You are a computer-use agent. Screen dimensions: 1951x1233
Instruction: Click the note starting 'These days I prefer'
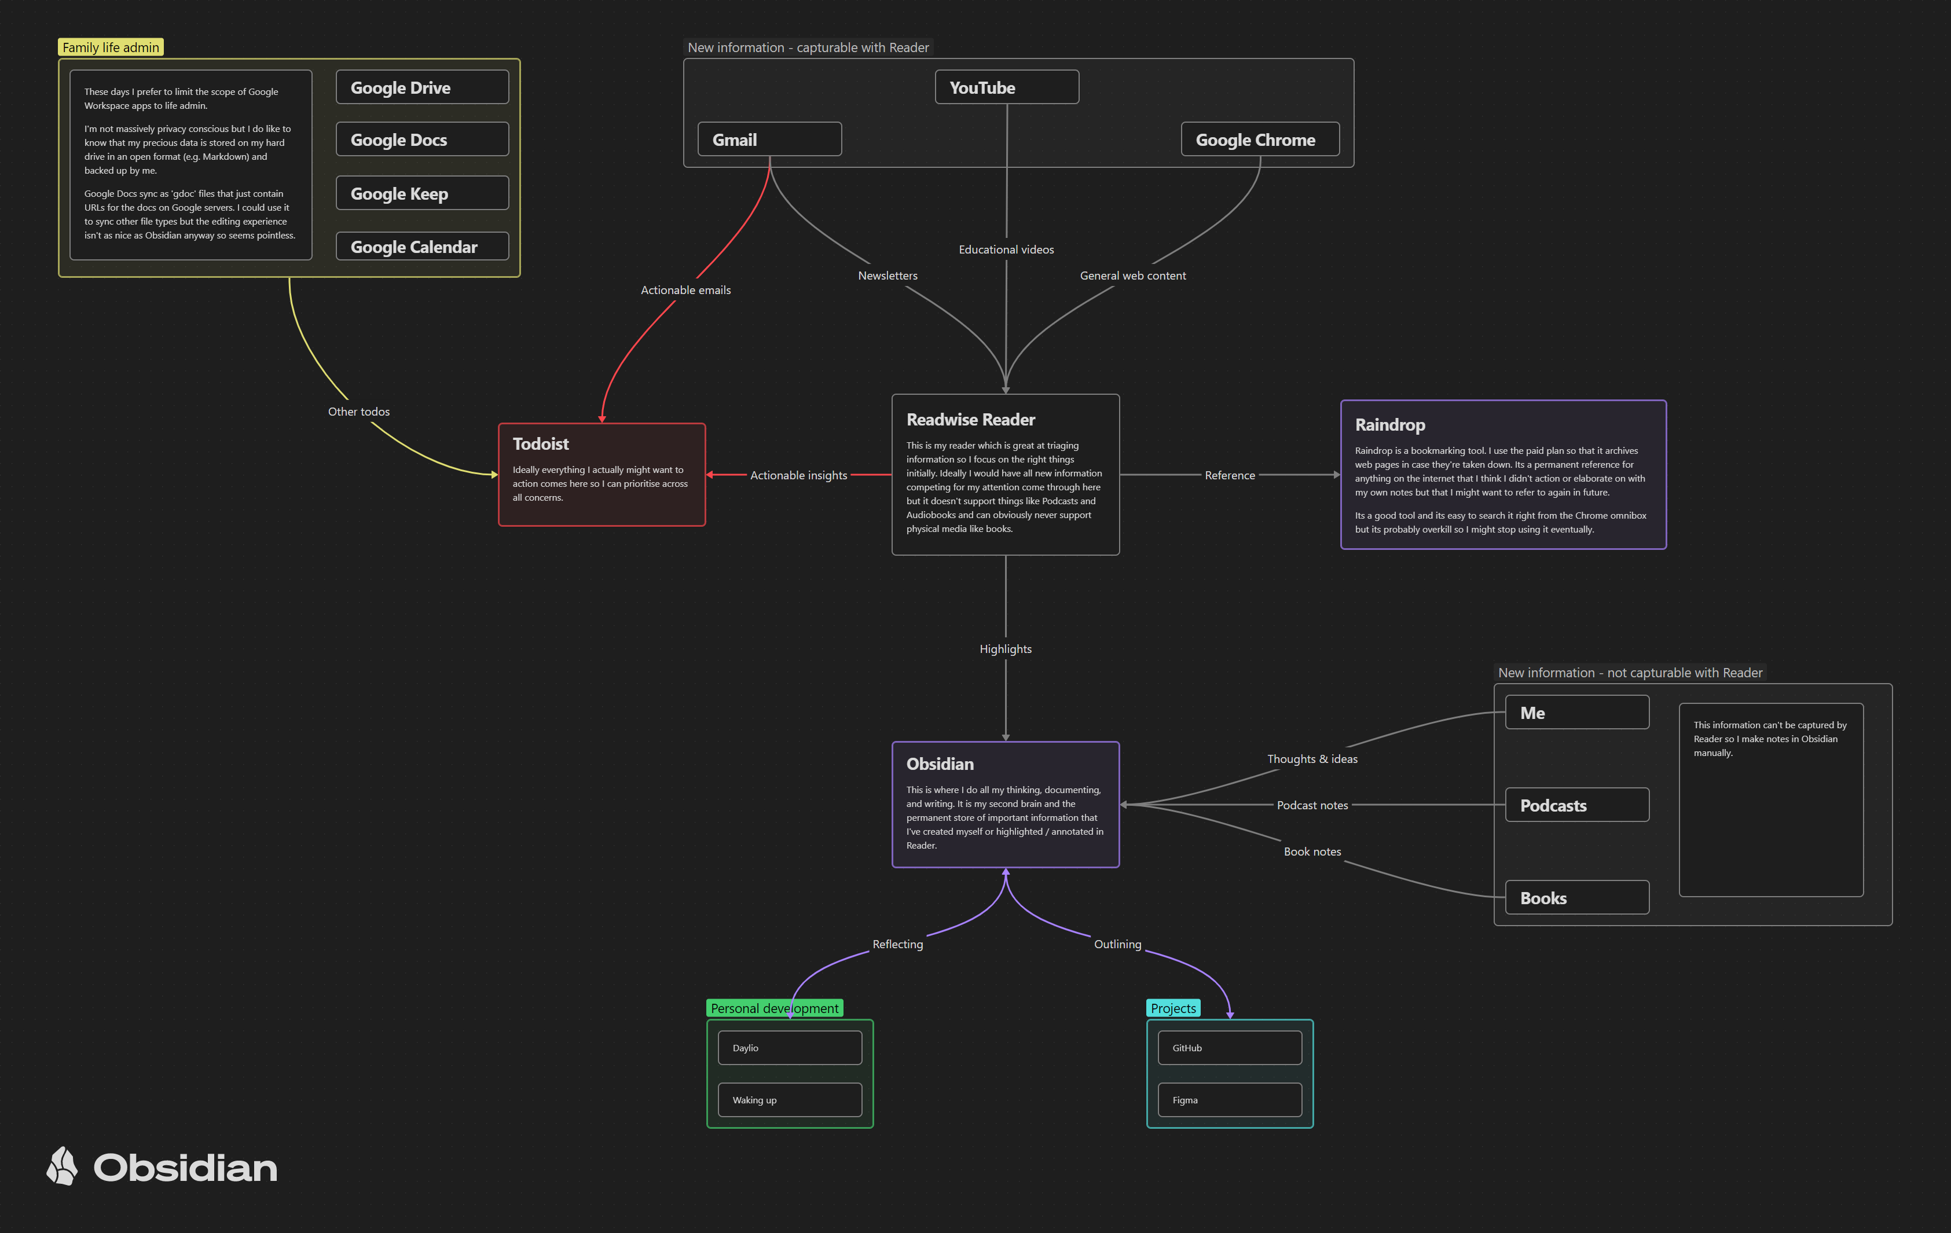point(190,164)
